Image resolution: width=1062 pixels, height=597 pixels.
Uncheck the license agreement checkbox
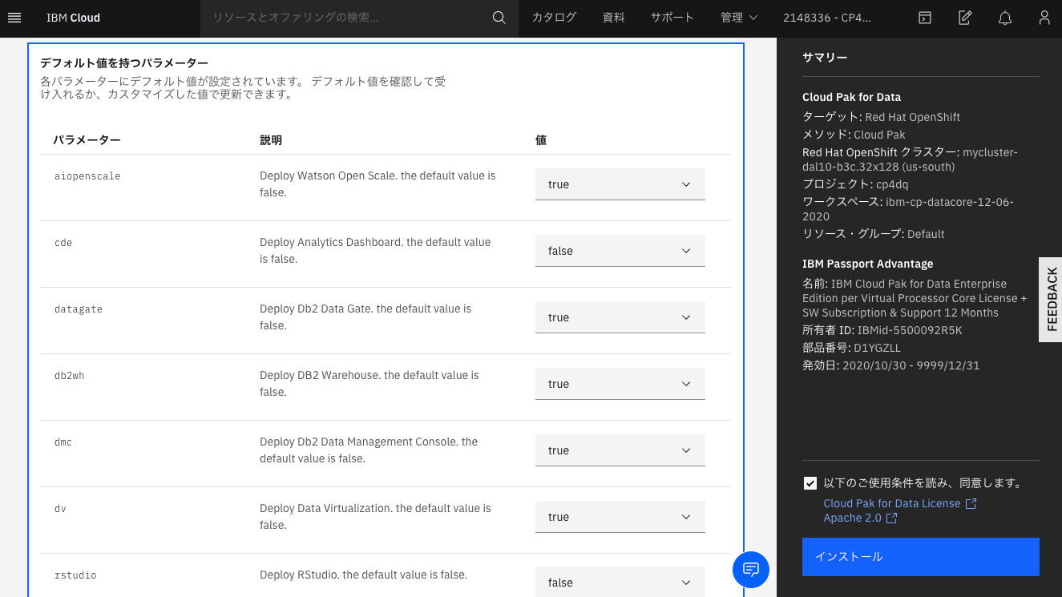click(810, 483)
